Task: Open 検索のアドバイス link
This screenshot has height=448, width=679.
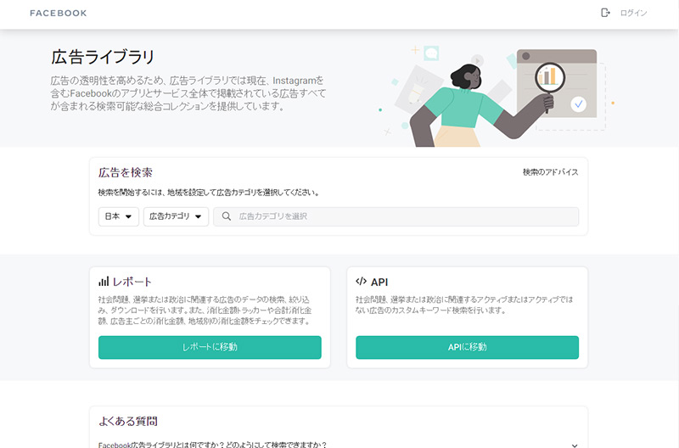Action: click(550, 172)
